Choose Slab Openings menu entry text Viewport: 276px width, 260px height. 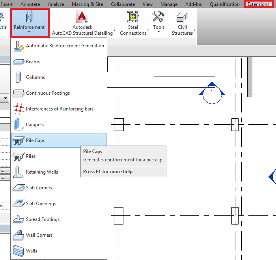(41, 204)
